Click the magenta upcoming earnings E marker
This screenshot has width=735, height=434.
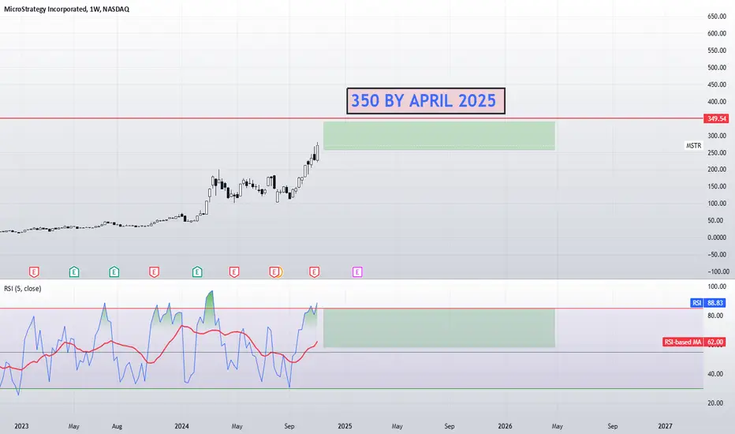click(357, 271)
